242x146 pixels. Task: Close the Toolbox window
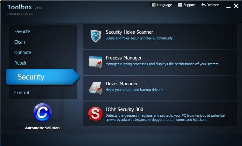236,6
